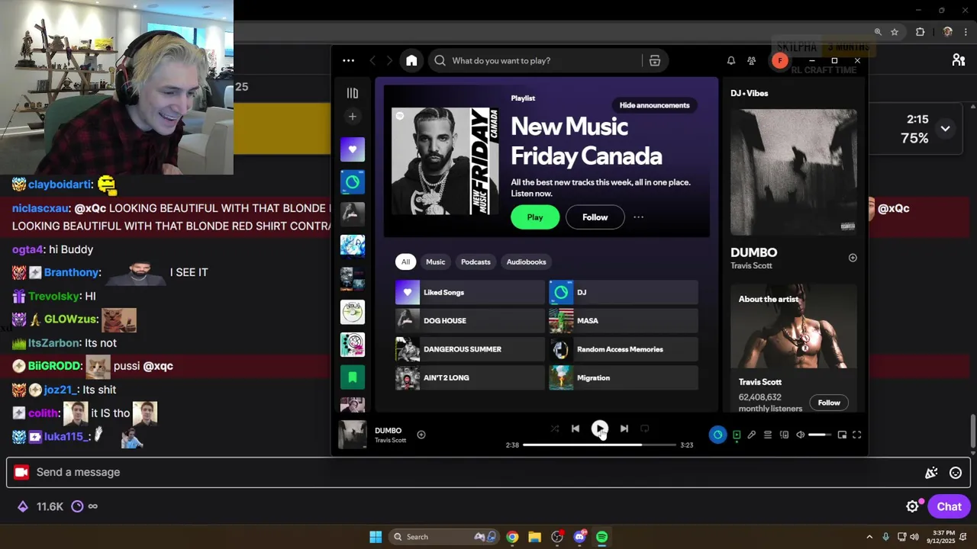Toggle the Now Playing view icon
The width and height of the screenshot is (977, 549).
point(737,435)
